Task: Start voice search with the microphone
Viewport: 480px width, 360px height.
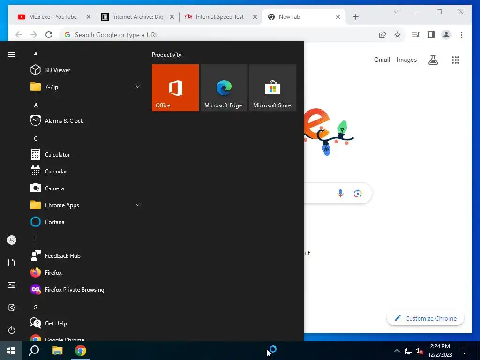Action: pyautogui.click(x=340, y=193)
